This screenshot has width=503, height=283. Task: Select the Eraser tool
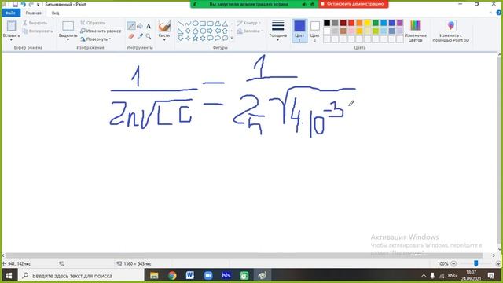[131, 36]
